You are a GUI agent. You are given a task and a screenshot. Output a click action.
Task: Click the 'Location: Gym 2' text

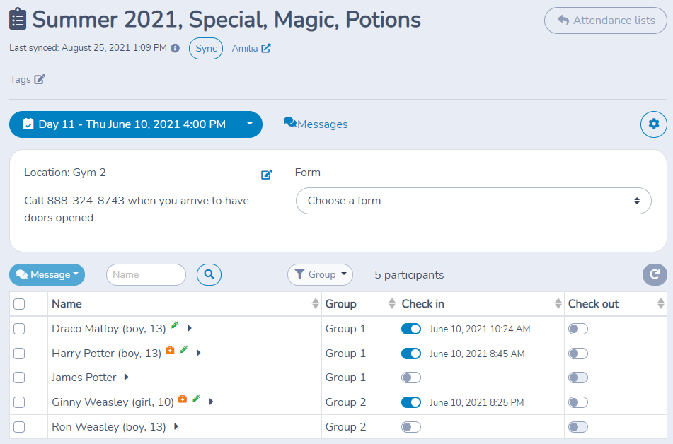click(65, 173)
